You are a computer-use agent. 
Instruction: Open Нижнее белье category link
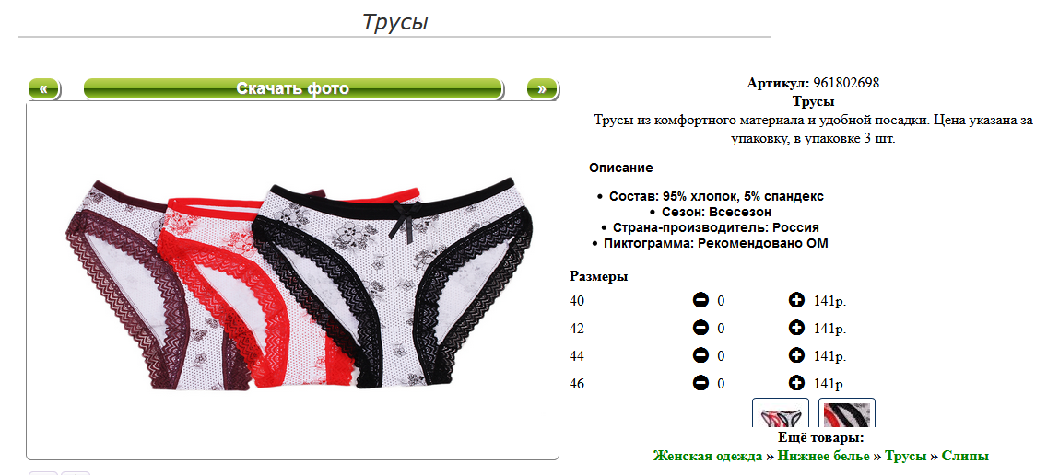click(824, 457)
